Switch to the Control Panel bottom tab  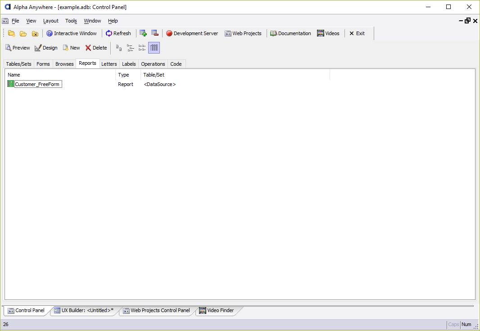click(x=26, y=310)
